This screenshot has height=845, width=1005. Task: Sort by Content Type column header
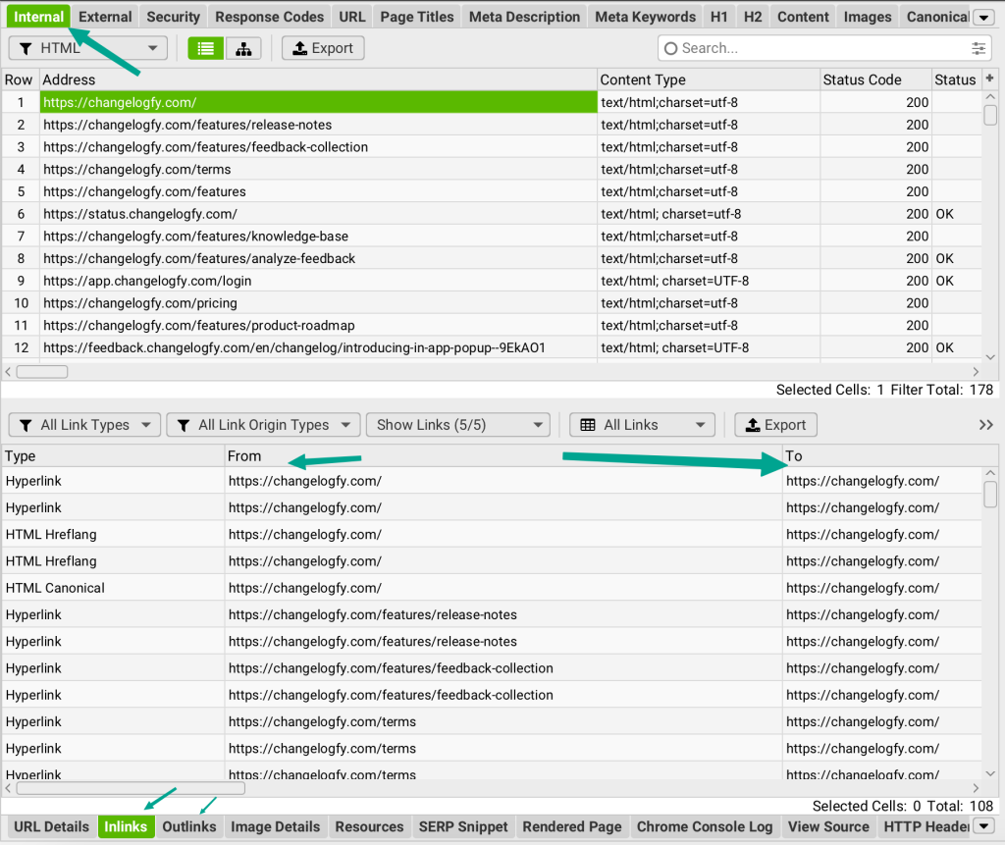(709, 79)
